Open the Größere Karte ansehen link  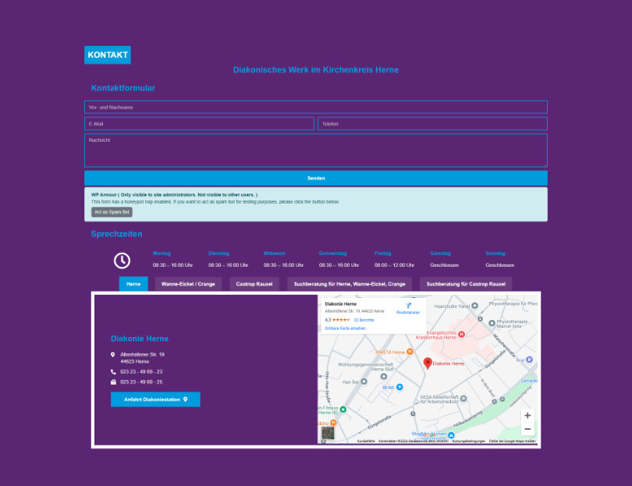tap(345, 328)
